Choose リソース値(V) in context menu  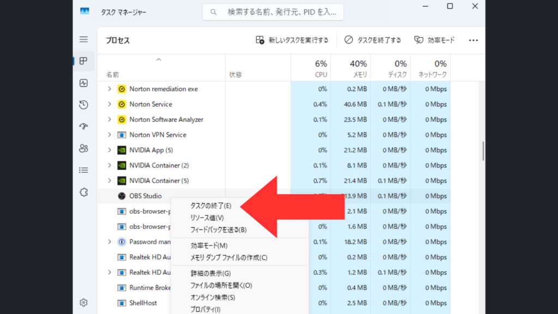[x=207, y=218]
